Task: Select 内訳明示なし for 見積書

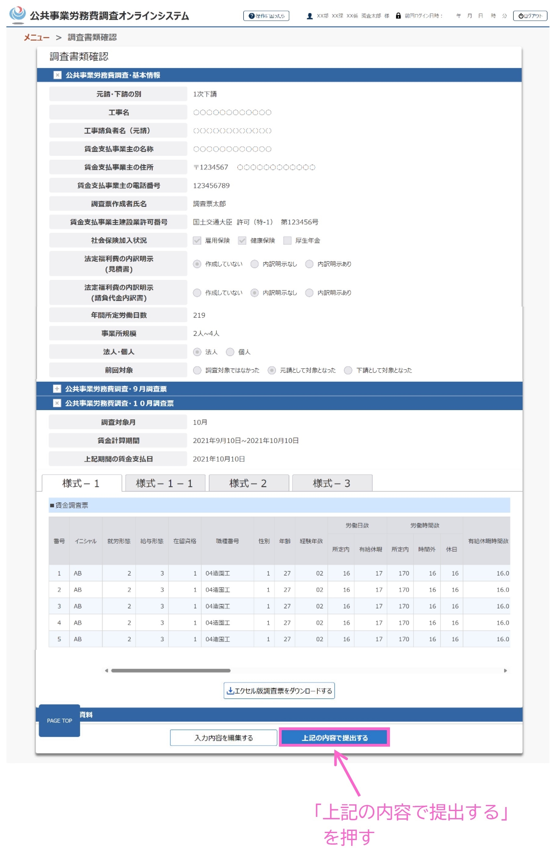Action: click(254, 264)
